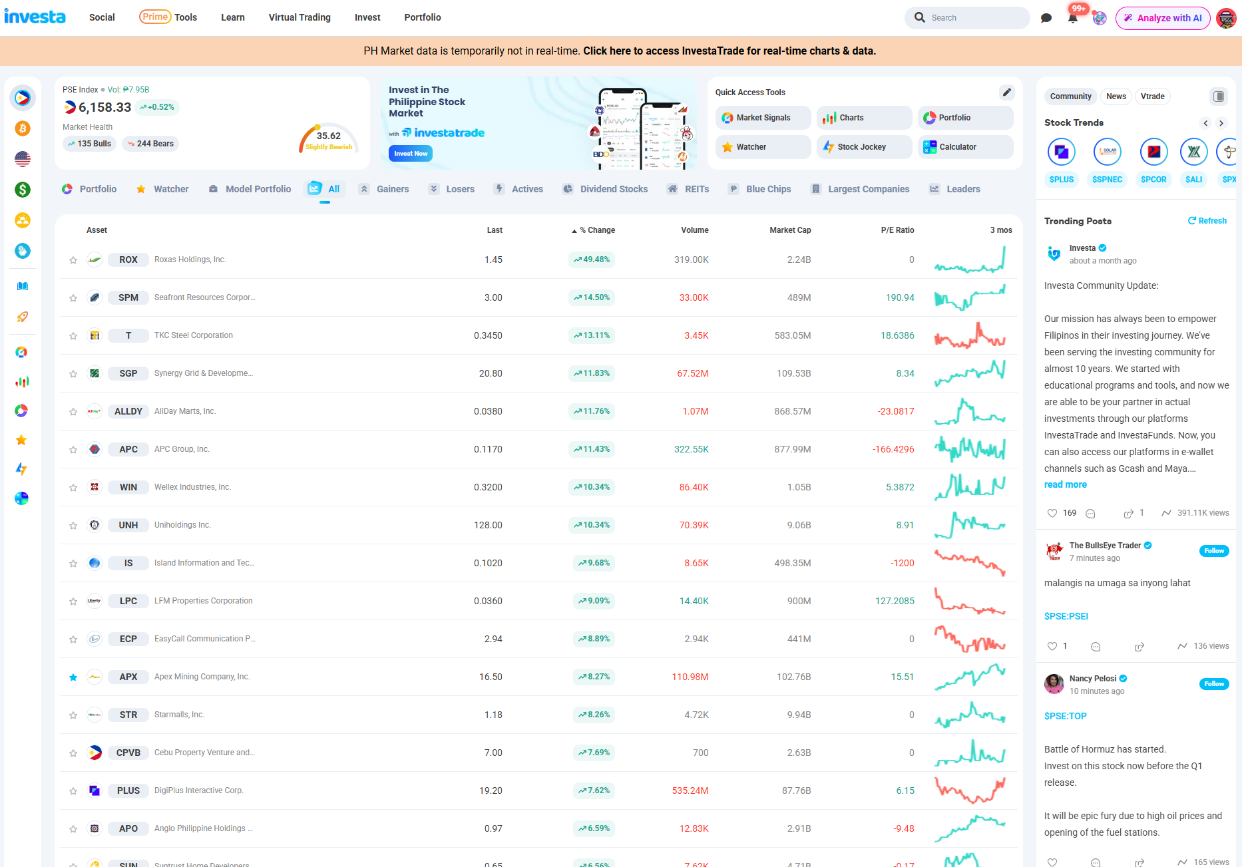The image size is (1242, 867).
Task: Open user profile avatar in header
Action: 1226,18
